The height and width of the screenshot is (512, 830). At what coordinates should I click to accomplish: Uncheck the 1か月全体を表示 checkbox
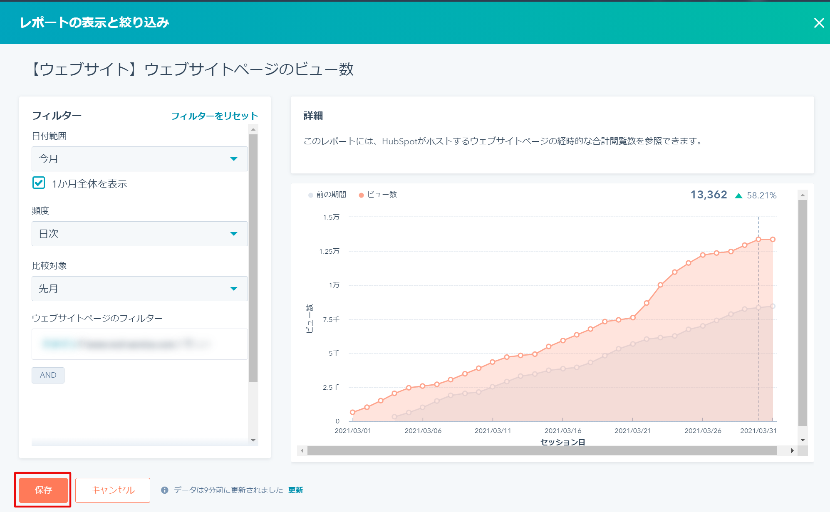point(39,183)
